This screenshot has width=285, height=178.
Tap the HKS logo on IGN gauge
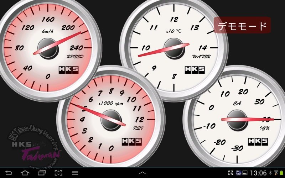(258, 142)
